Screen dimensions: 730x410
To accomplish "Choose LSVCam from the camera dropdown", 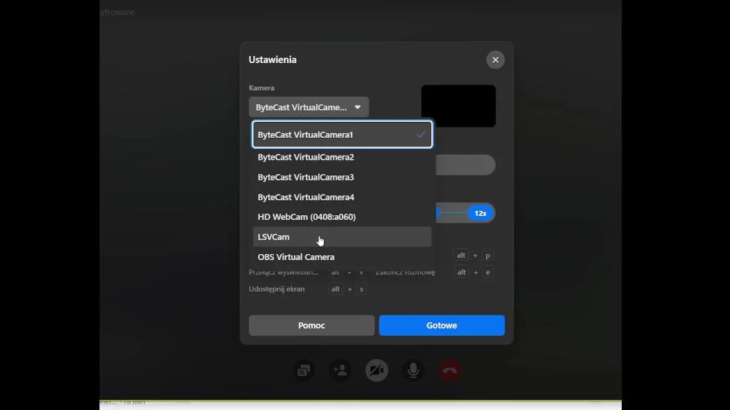I will tap(342, 237).
